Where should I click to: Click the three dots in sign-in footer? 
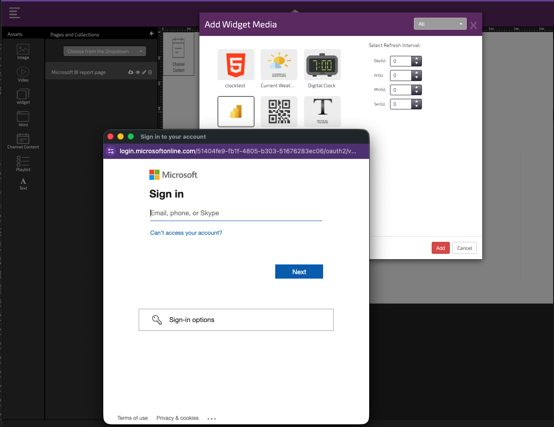tap(211, 419)
